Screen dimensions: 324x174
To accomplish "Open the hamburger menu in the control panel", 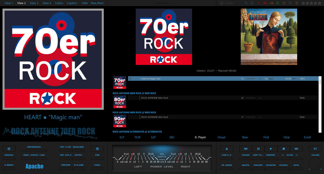I will click(x=97, y=149).
